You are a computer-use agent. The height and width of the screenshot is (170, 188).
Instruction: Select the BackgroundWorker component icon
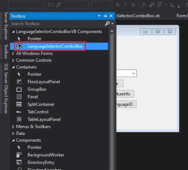[x=19, y=155]
